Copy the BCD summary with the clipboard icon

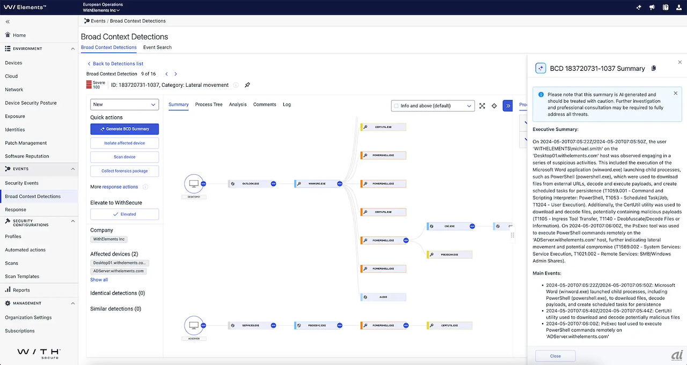click(x=653, y=69)
